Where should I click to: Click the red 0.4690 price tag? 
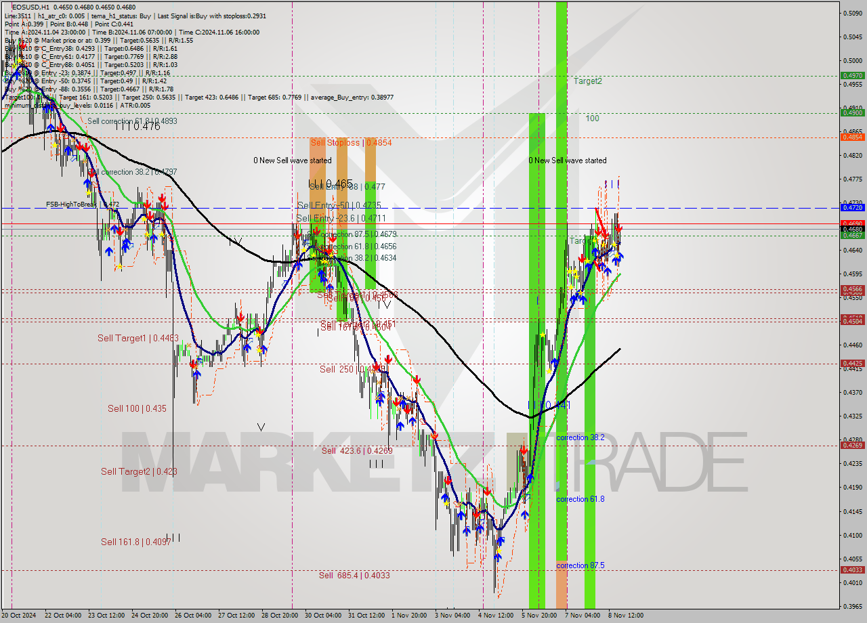point(852,223)
